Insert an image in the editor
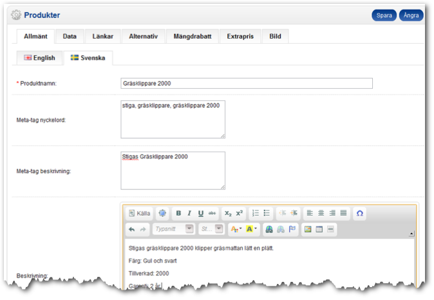Screen dimensions: 434x300 tap(308, 229)
